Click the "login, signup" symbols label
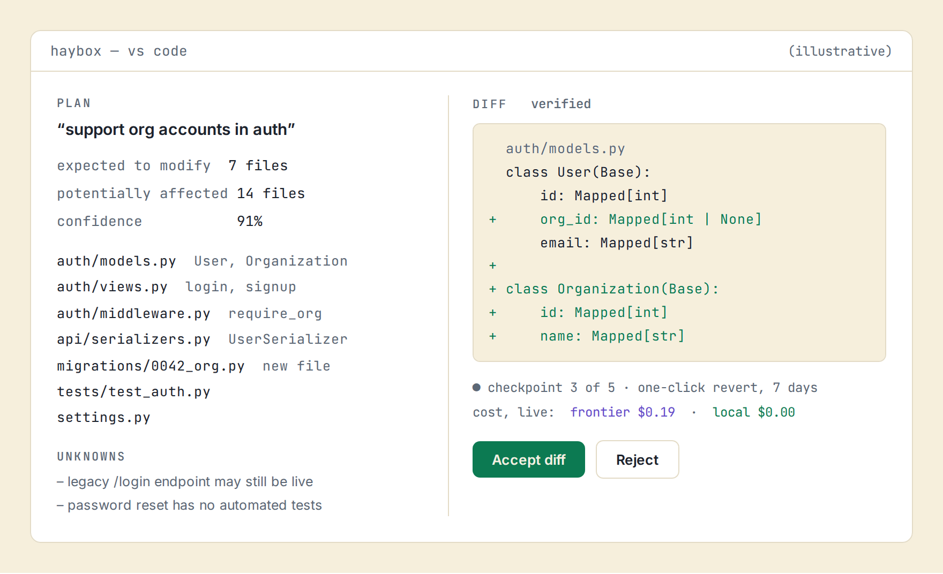Image resolution: width=943 pixels, height=574 pixels. 241,287
